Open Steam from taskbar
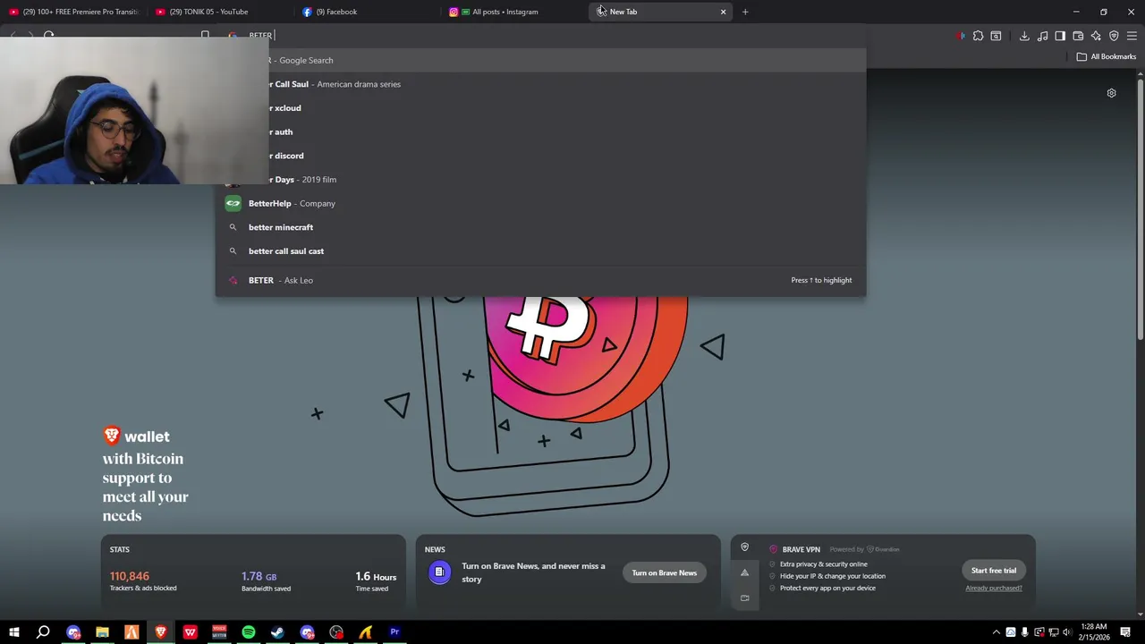This screenshot has height=644, width=1145. pyautogui.click(x=277, y=632)
